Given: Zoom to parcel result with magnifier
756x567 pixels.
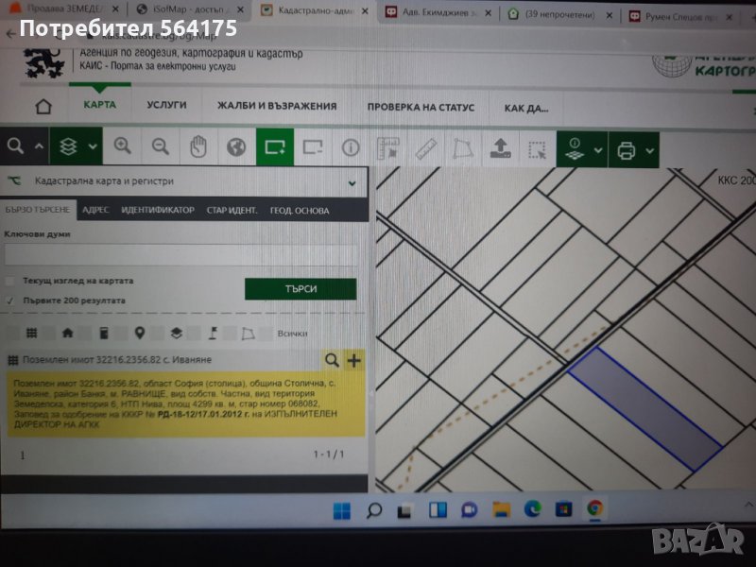Looking at the screenshot, I should click(332, 360).
